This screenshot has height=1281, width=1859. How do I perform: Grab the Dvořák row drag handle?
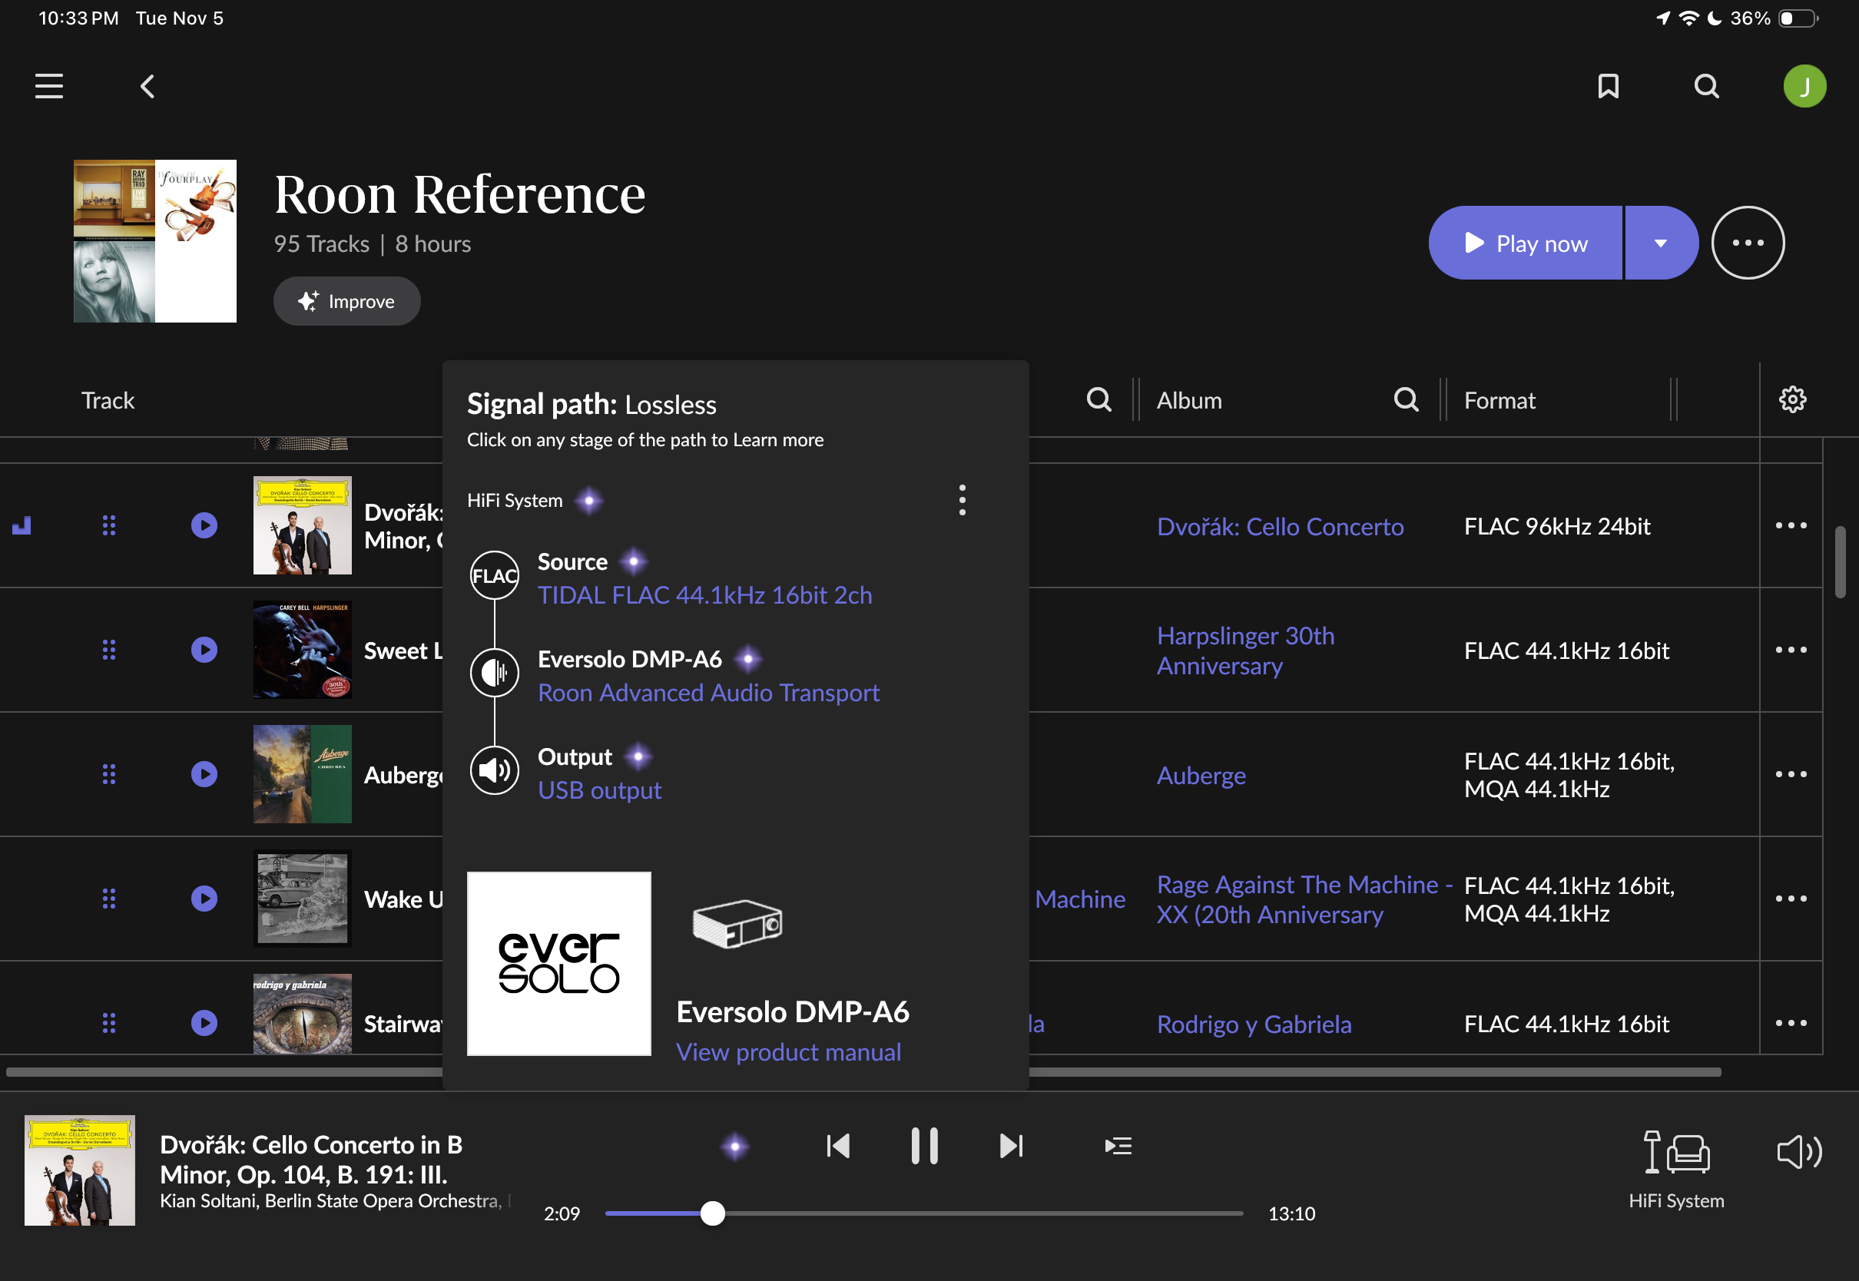[x=109, y=525]
